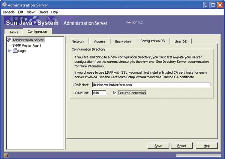Screen dimensions: 225x159
Task: Click into the LDAP Host field
Action: pos(151,85)
